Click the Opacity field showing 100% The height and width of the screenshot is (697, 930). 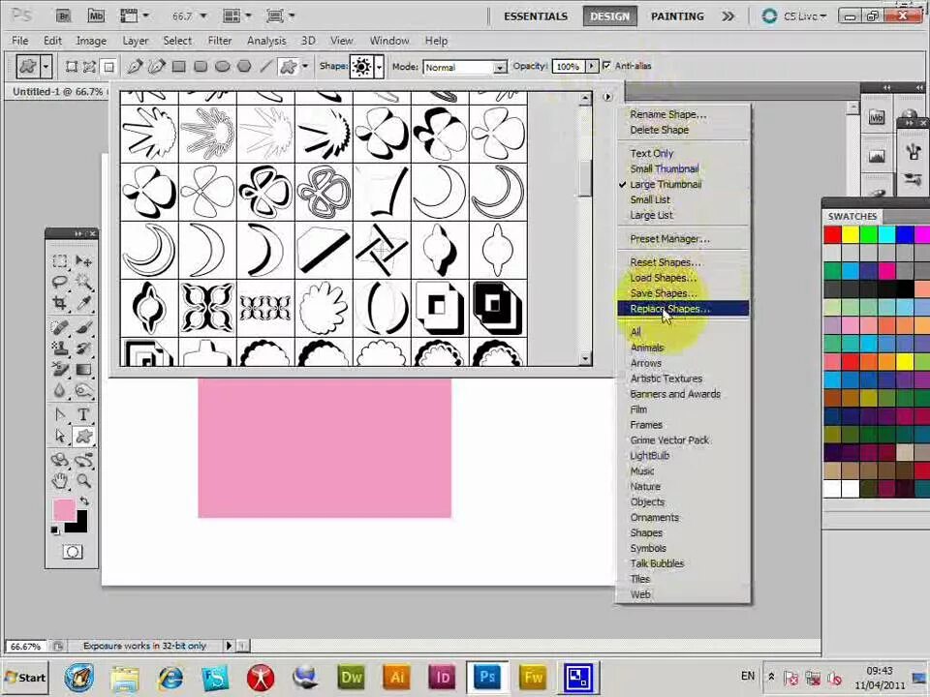[x=569, y=67]
